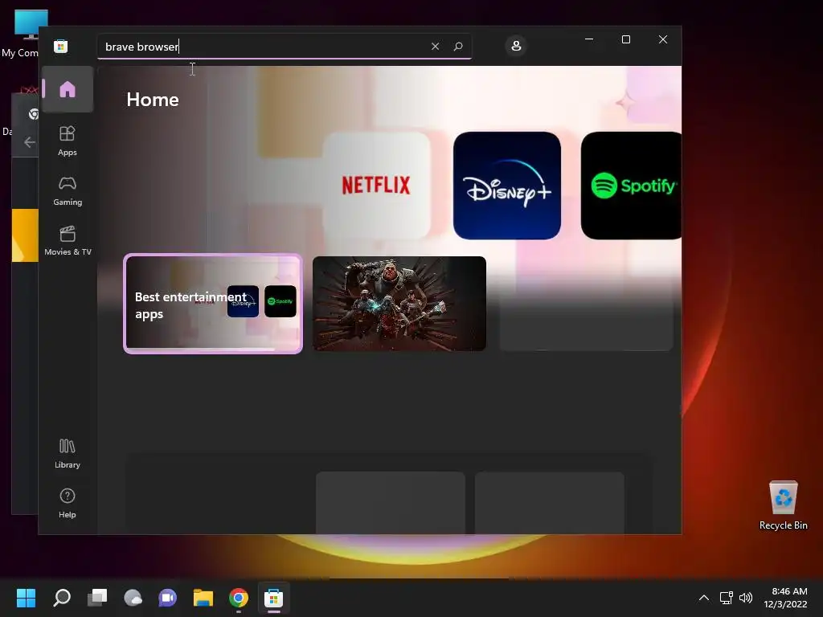Viewport: 823px width, 617px height.
Task: Select the Recycle Bin desktop icon
Action: tap(783, 506)
